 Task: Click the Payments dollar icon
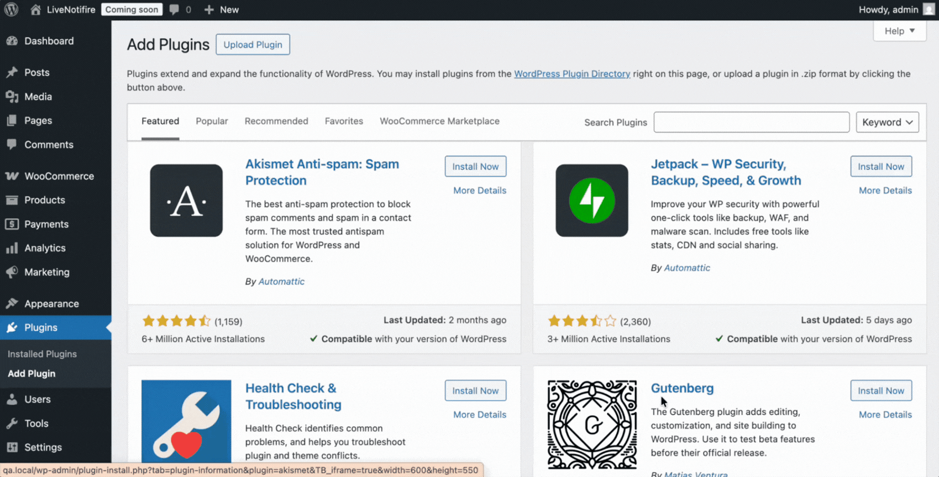pos(12,224)
